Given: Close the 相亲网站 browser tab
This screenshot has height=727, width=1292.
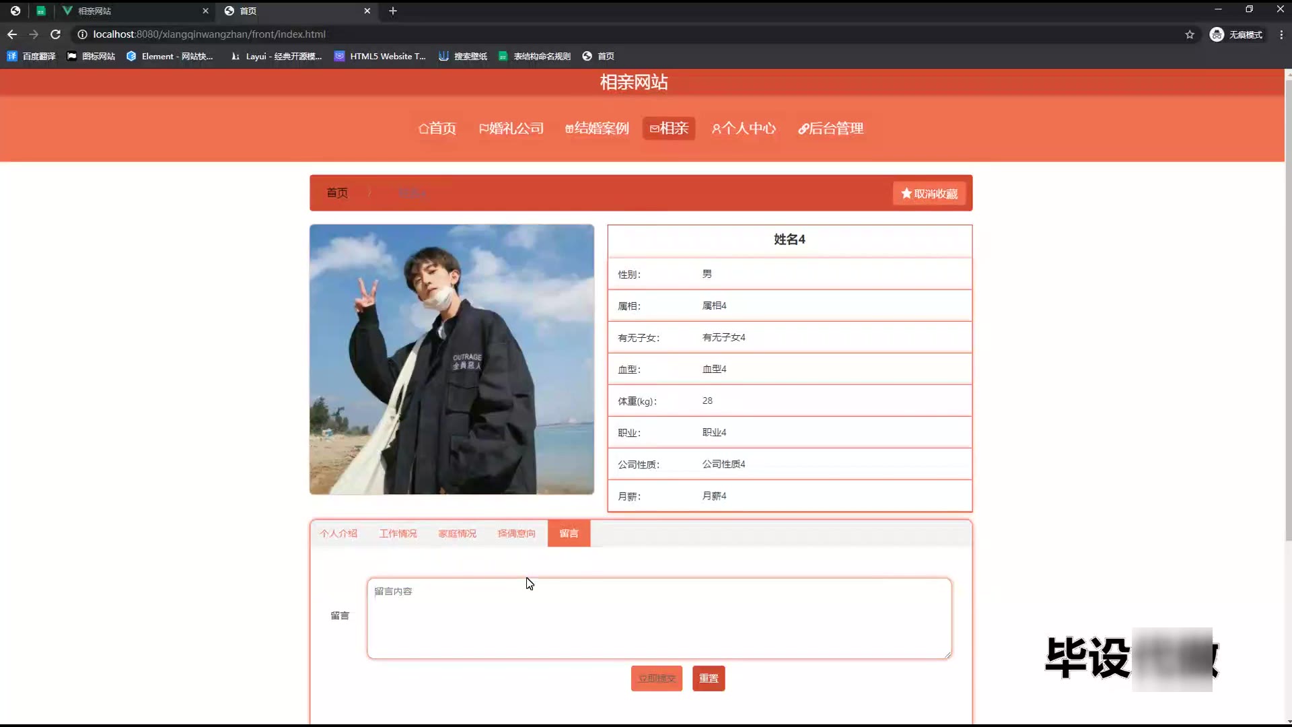Looking at the screenshot, I should point(205,11).
